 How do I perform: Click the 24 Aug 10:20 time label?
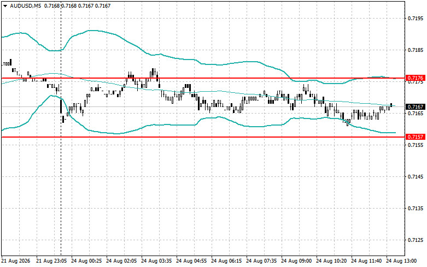tap(331, 261)
